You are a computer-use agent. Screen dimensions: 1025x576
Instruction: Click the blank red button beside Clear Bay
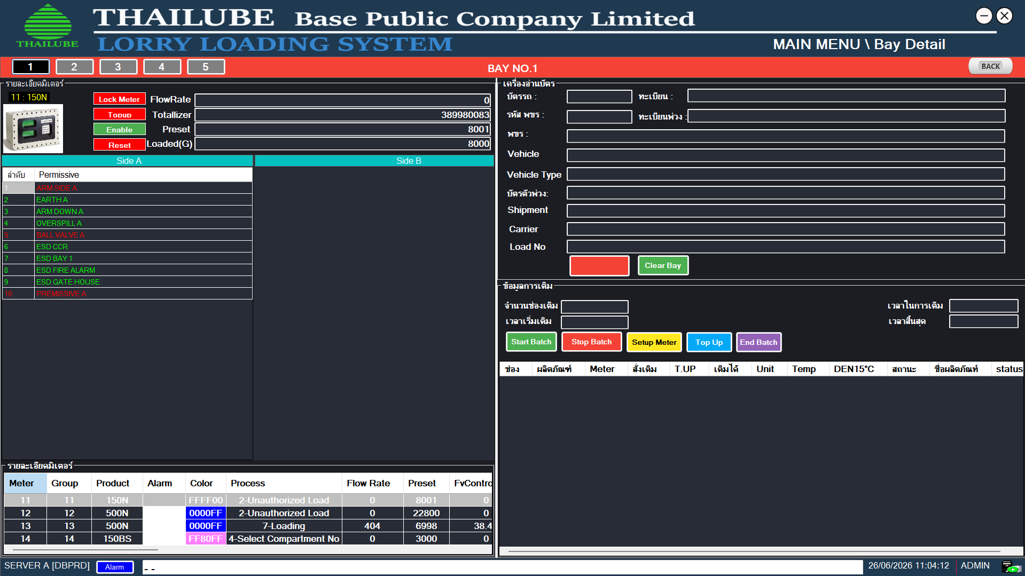[x=599, y=265]
